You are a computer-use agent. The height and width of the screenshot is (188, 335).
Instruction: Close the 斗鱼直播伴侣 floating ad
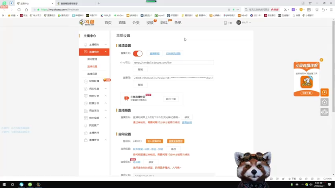[321, 60]
